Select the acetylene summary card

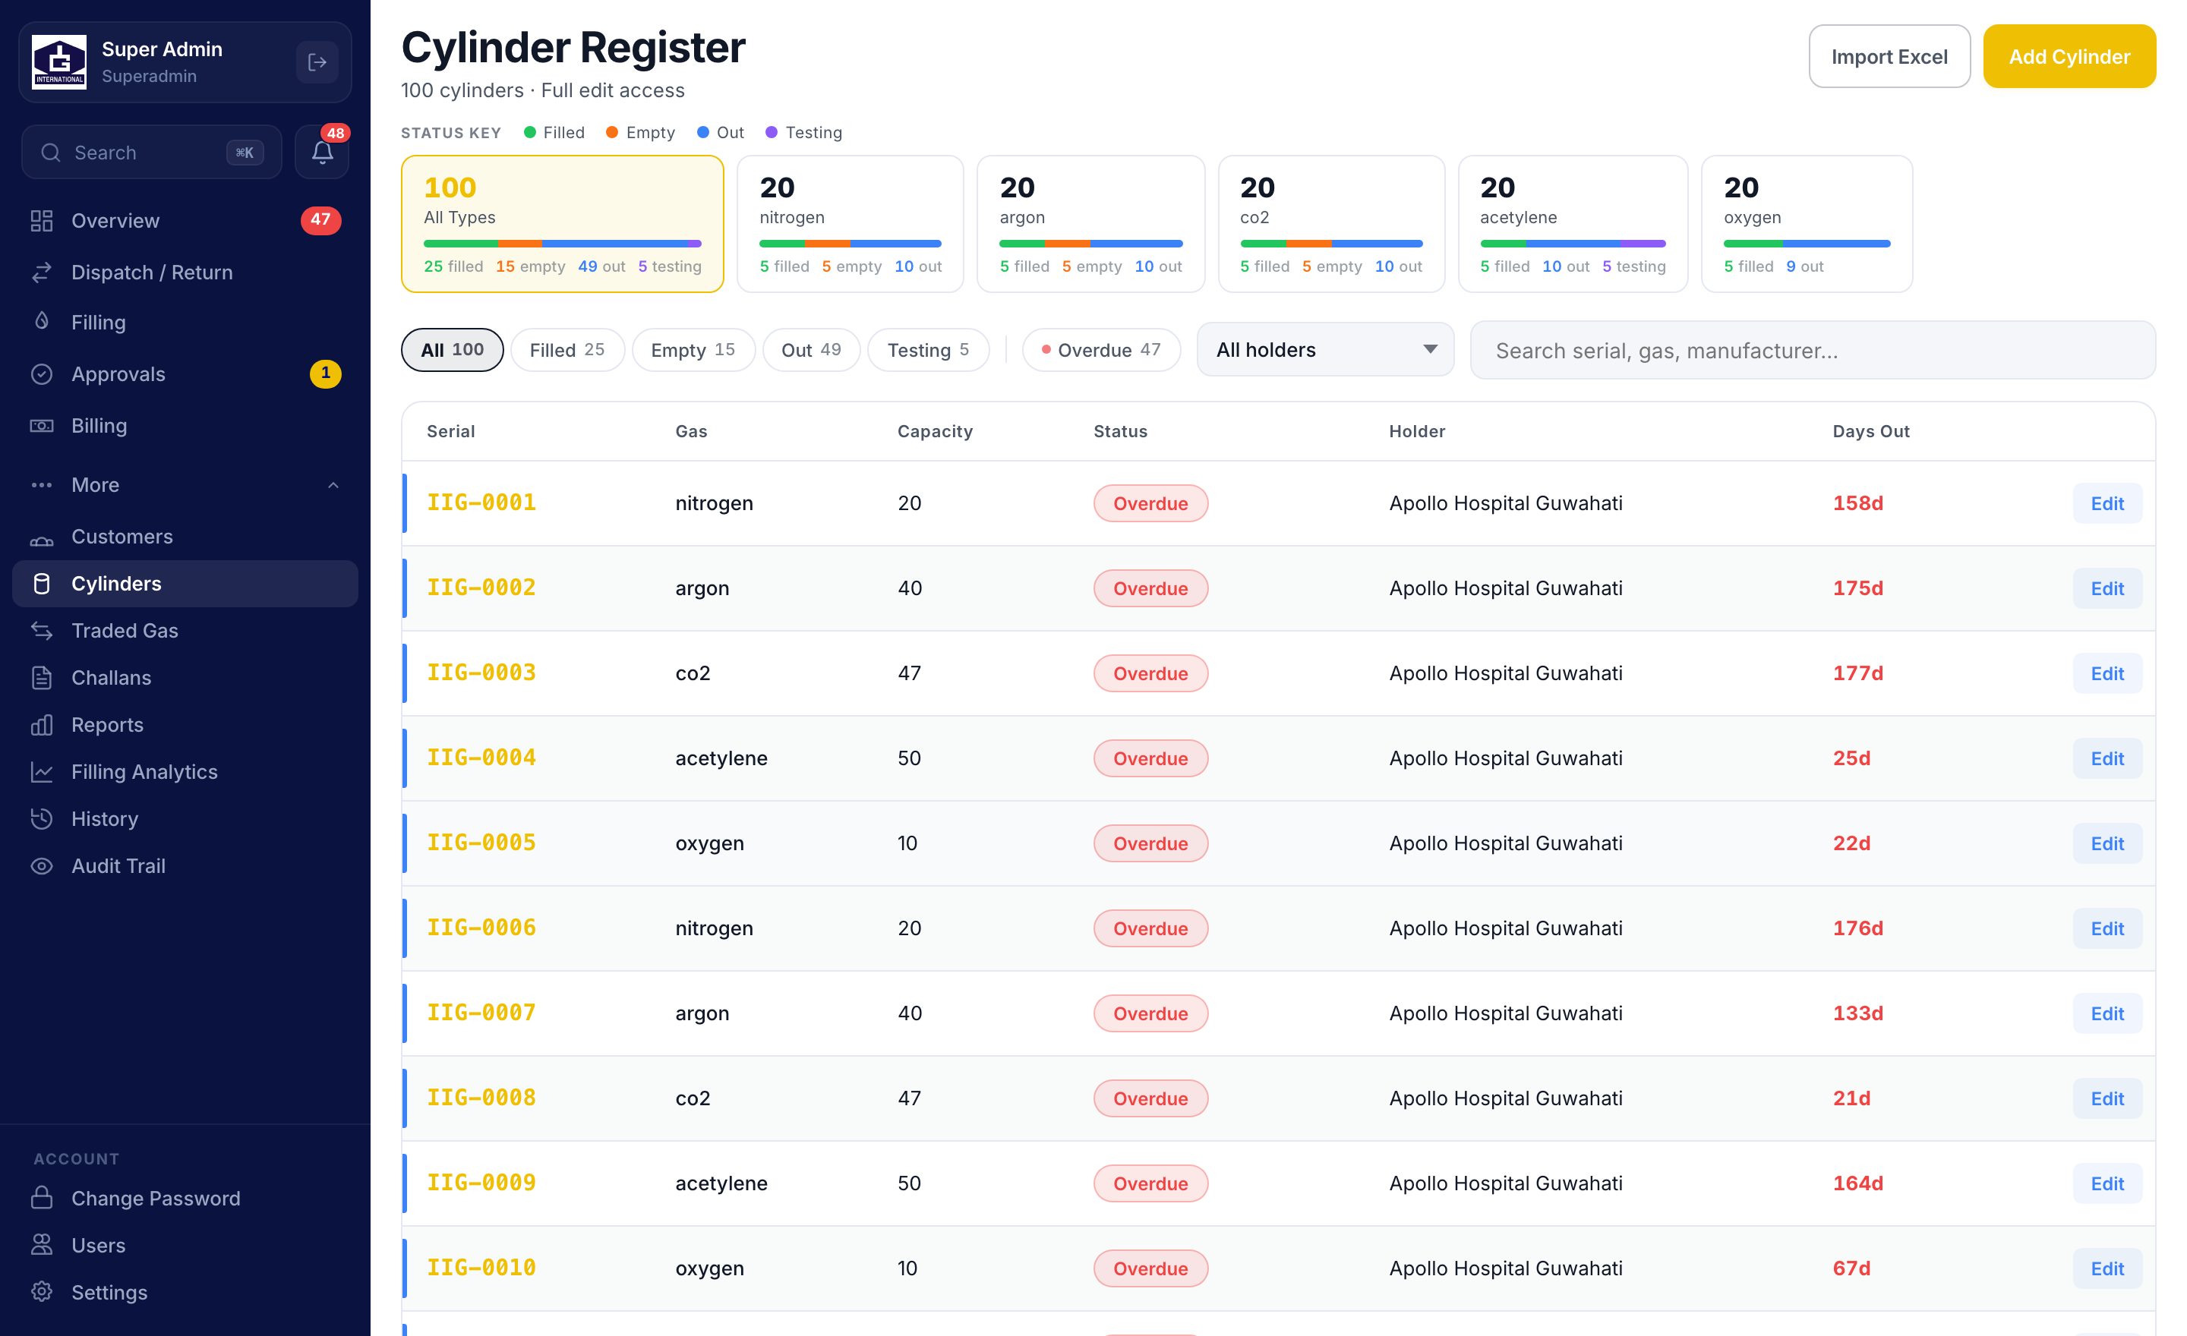tap(1573, 224)
